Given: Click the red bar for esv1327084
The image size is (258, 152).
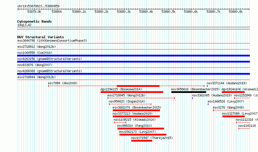Looking at the screenshot, I should (x=233, y=116).
